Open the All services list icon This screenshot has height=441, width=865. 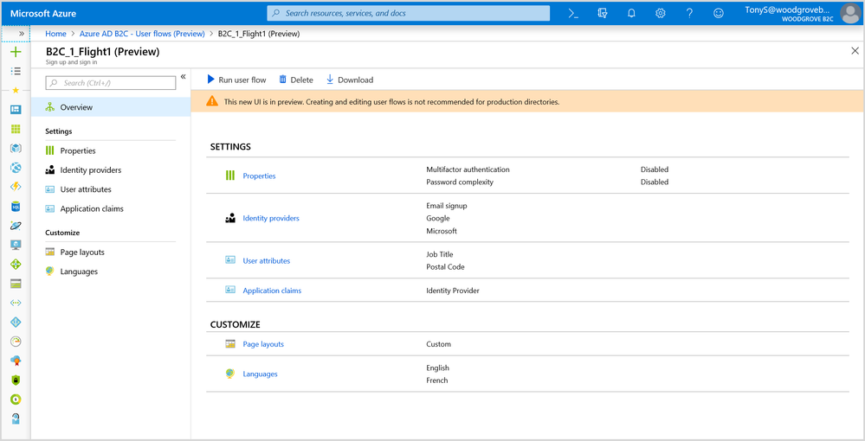point(16,71)
